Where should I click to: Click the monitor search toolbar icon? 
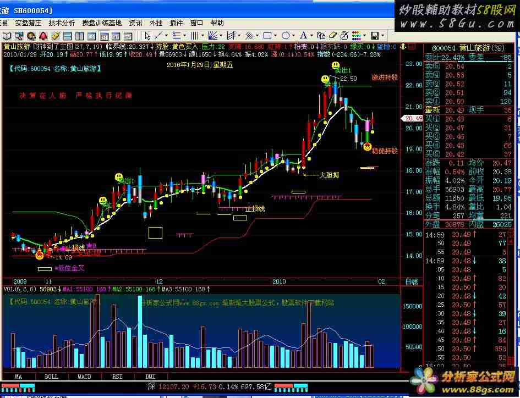19,36
